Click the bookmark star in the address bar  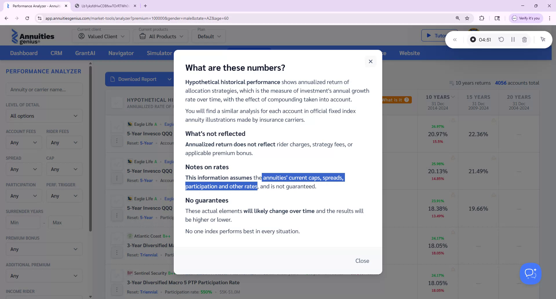pos(467,18)
